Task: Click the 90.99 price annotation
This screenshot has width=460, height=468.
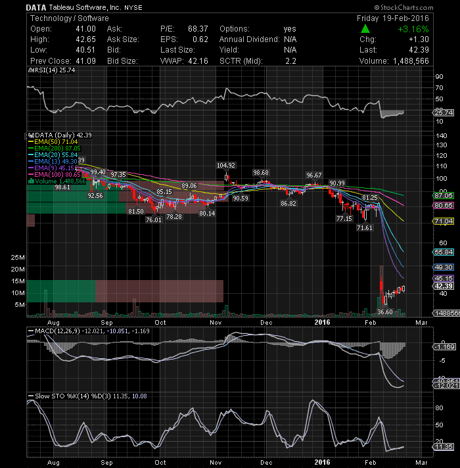Action: click(337, 183)
